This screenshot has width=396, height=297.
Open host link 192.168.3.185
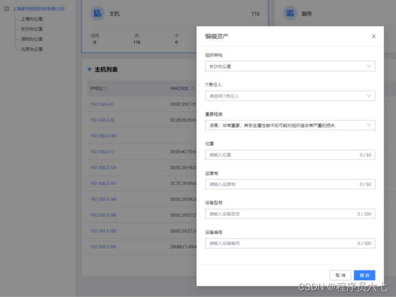[104, 231]
